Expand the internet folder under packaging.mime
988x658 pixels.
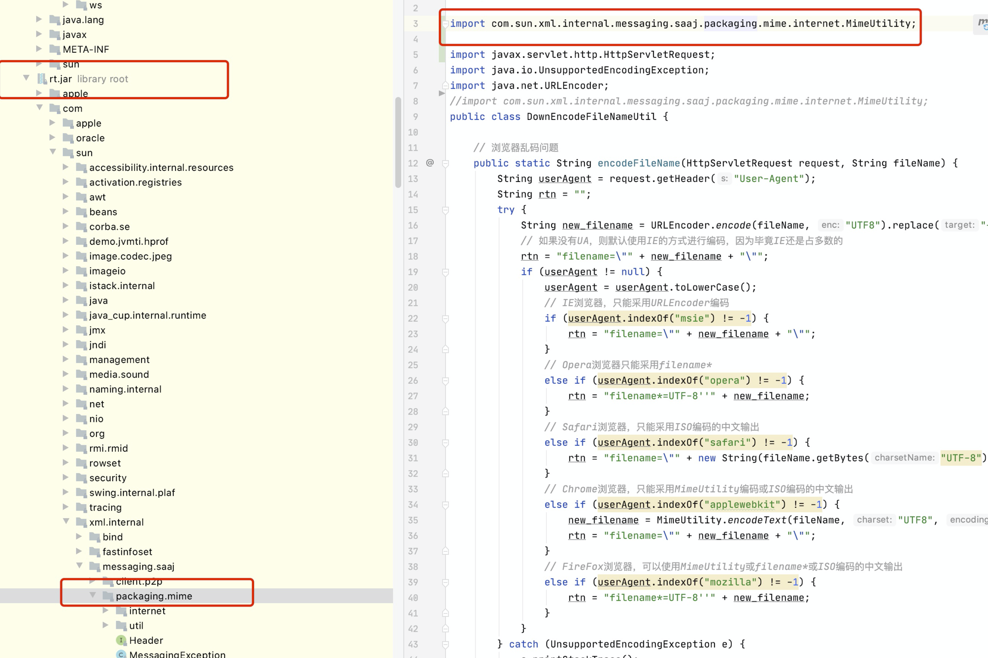pos(106,611)
